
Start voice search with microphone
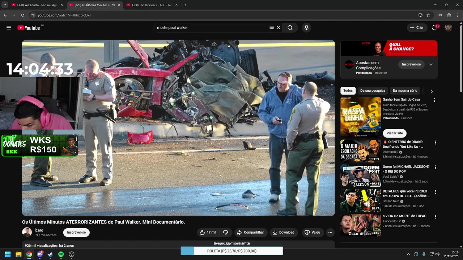click(306, 28)
